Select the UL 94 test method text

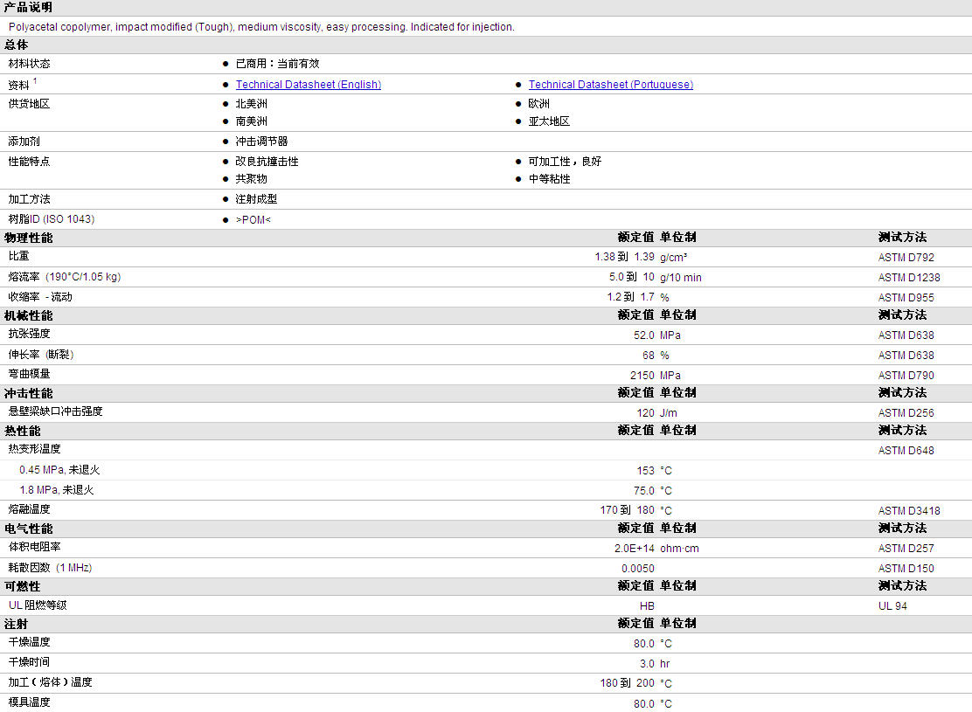click(892, 605)
